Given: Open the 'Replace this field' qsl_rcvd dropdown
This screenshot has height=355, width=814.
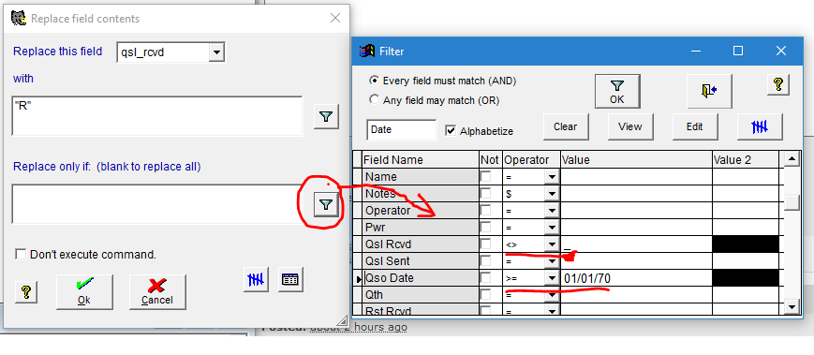Looking at the screenshot, I should (x=216, y=52).
